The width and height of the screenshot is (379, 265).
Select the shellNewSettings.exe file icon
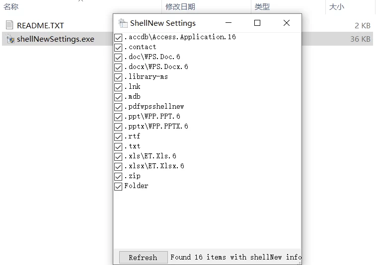point(9,39)
